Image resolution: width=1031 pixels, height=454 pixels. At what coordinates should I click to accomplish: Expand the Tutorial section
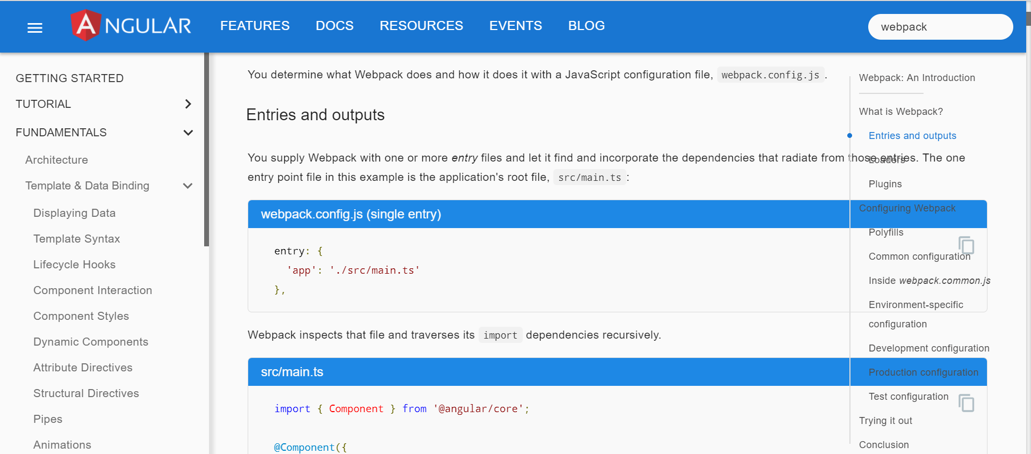[x=104, y=104]
